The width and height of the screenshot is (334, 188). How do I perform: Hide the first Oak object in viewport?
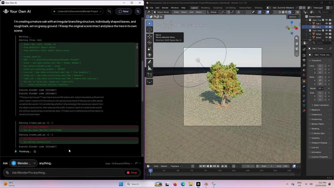coord(326,23)
